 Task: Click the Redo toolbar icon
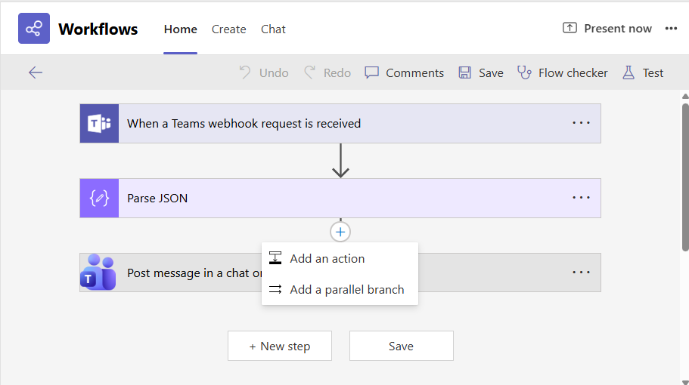(x=310, y=72)
